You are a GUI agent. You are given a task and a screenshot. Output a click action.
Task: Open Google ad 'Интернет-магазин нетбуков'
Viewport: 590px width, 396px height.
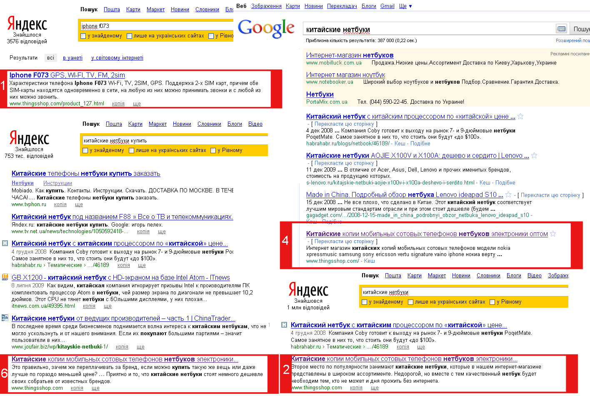350,55
